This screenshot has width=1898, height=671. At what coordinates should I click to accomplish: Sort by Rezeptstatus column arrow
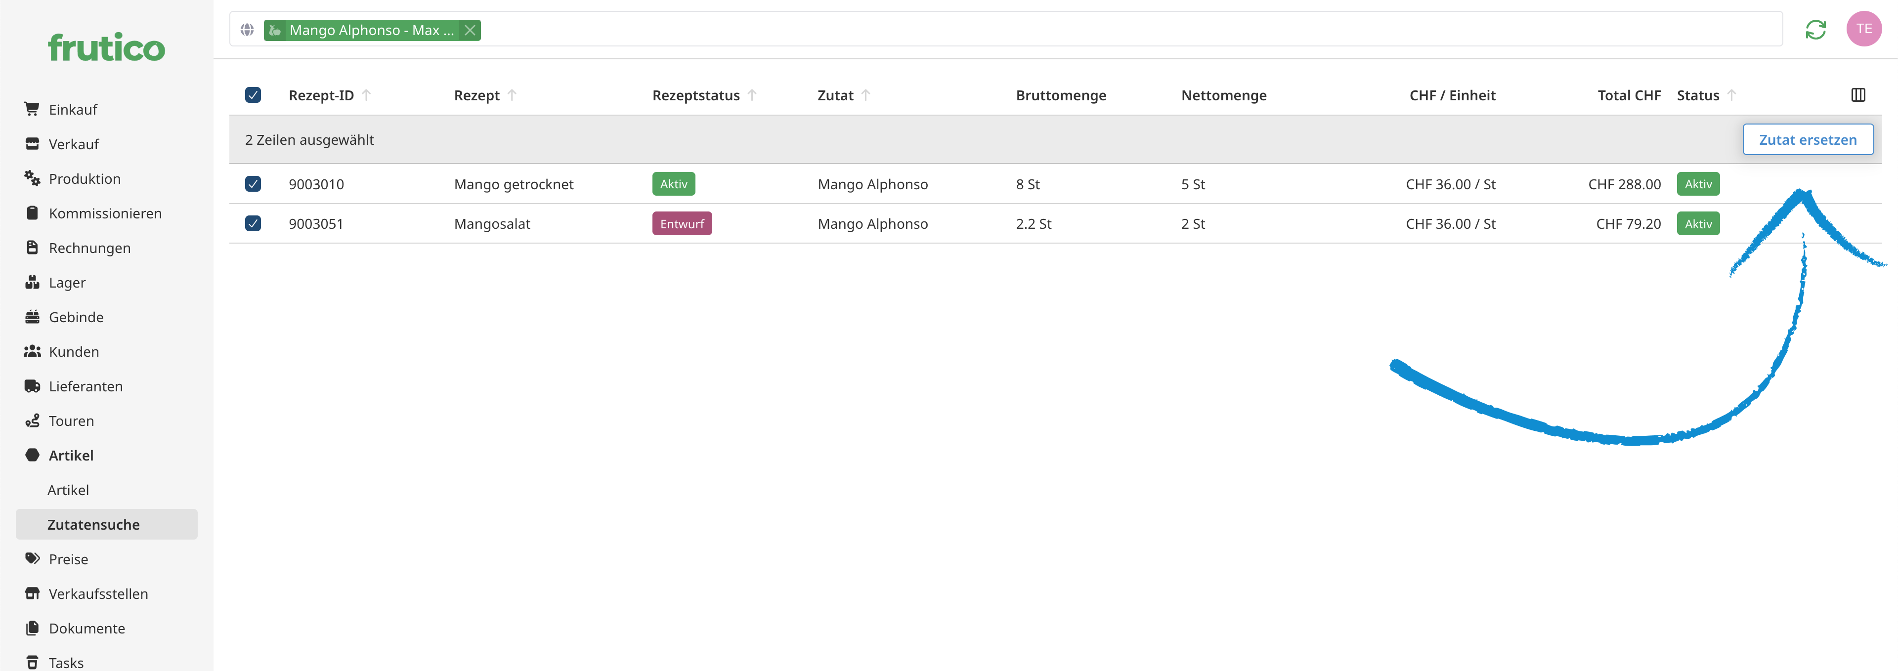coord(751,95)
